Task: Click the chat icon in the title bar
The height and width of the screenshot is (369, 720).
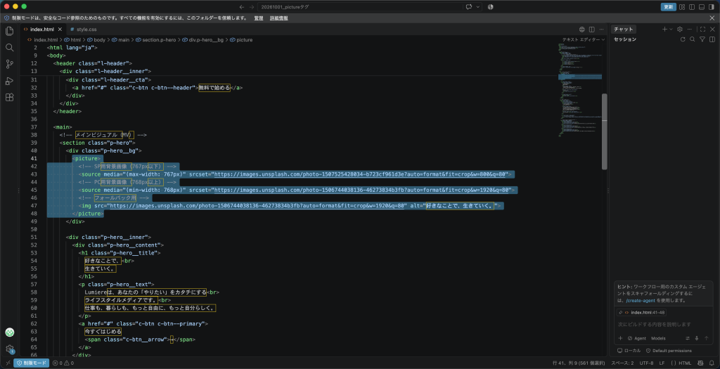Action: coord(469,7)
